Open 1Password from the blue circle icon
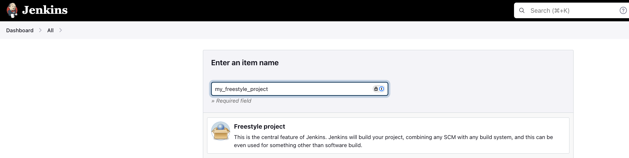629x158 pixels. (381, 89)
